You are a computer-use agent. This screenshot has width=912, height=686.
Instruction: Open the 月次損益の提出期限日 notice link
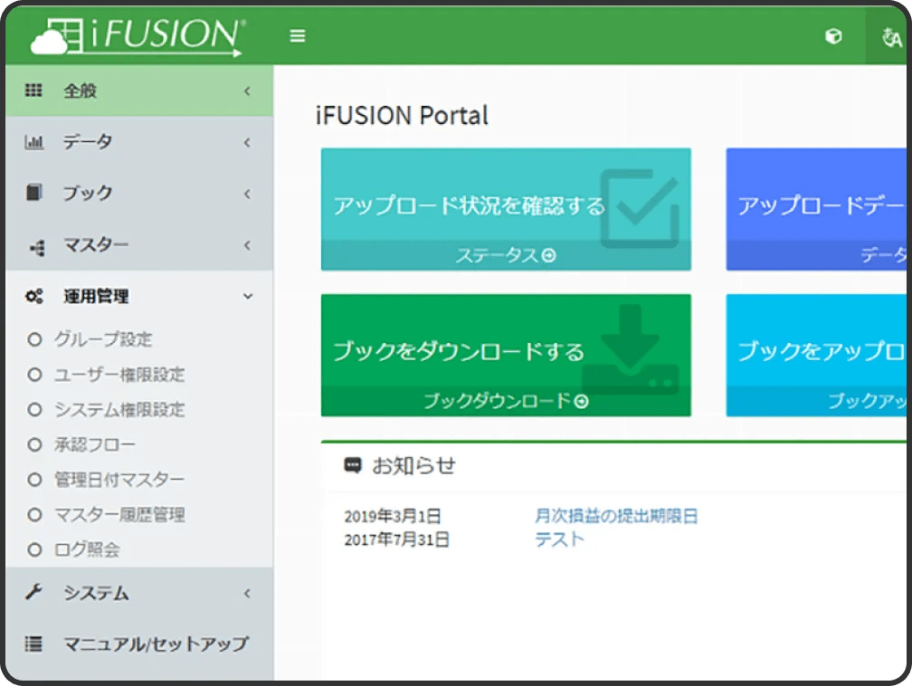616,516
